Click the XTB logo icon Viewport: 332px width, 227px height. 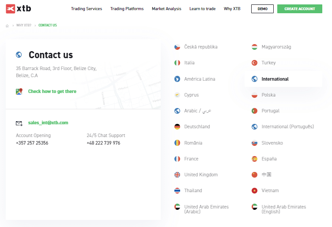click(11, 8)
